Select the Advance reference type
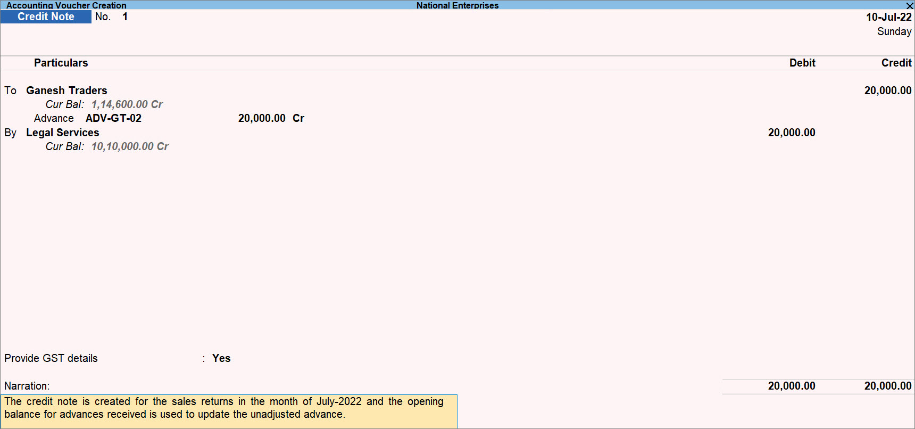This screenshot has width=915, height=429. tap(54, 118)
